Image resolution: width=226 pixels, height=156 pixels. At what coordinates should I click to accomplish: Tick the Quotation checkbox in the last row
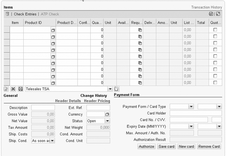tap(215, 82)
